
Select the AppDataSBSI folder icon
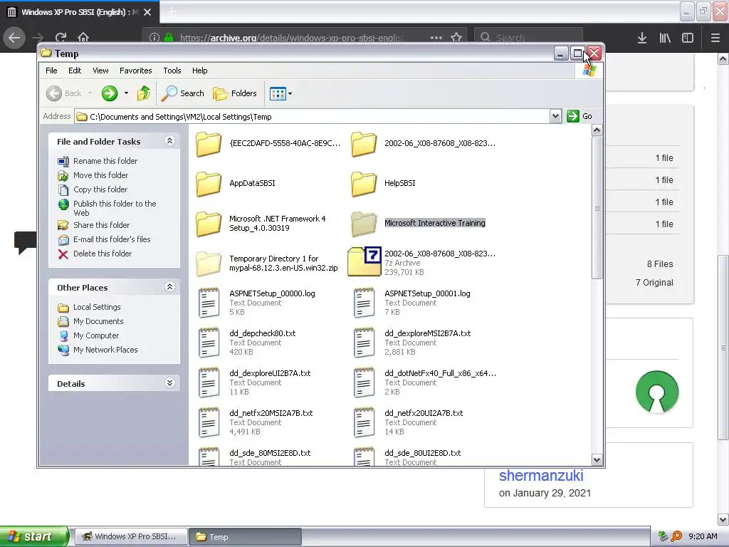pos(209,184)
